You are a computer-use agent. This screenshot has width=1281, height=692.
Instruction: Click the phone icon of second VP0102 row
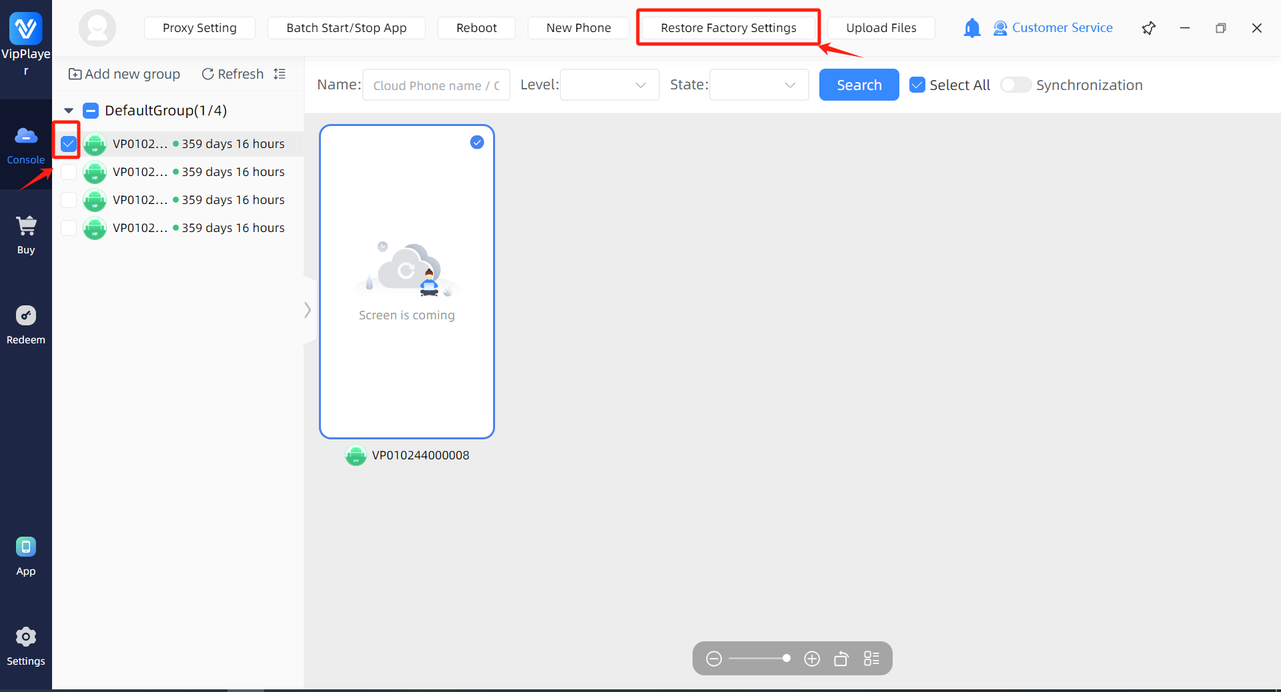coord(95,172)
